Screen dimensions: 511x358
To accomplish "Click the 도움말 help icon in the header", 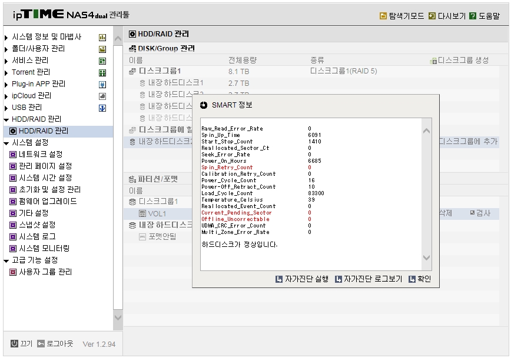I will point(473,16).
